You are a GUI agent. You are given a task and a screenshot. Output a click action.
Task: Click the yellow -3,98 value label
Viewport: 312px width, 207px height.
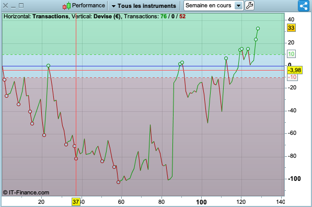[x=295, y=70]
